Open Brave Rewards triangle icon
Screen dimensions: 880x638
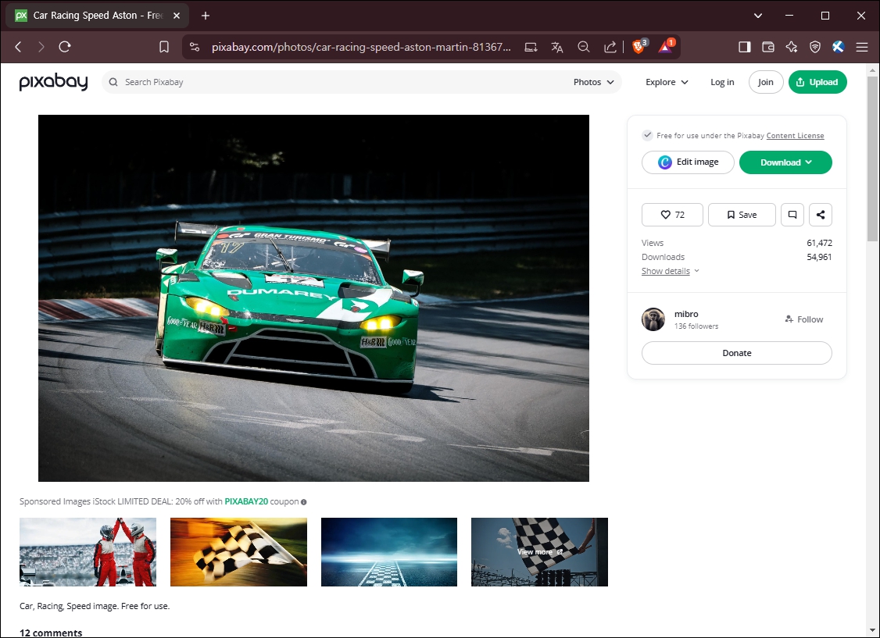click(x=666, y=47)
